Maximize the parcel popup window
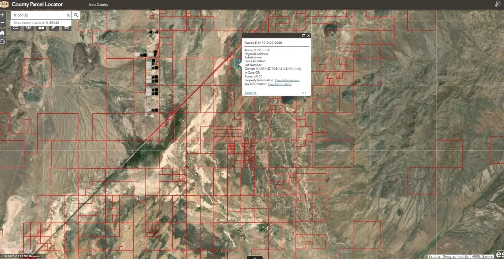The image size is (504, 259). tap(303, 36)
